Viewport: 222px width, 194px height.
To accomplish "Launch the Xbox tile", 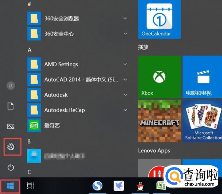I will point(160,77).
